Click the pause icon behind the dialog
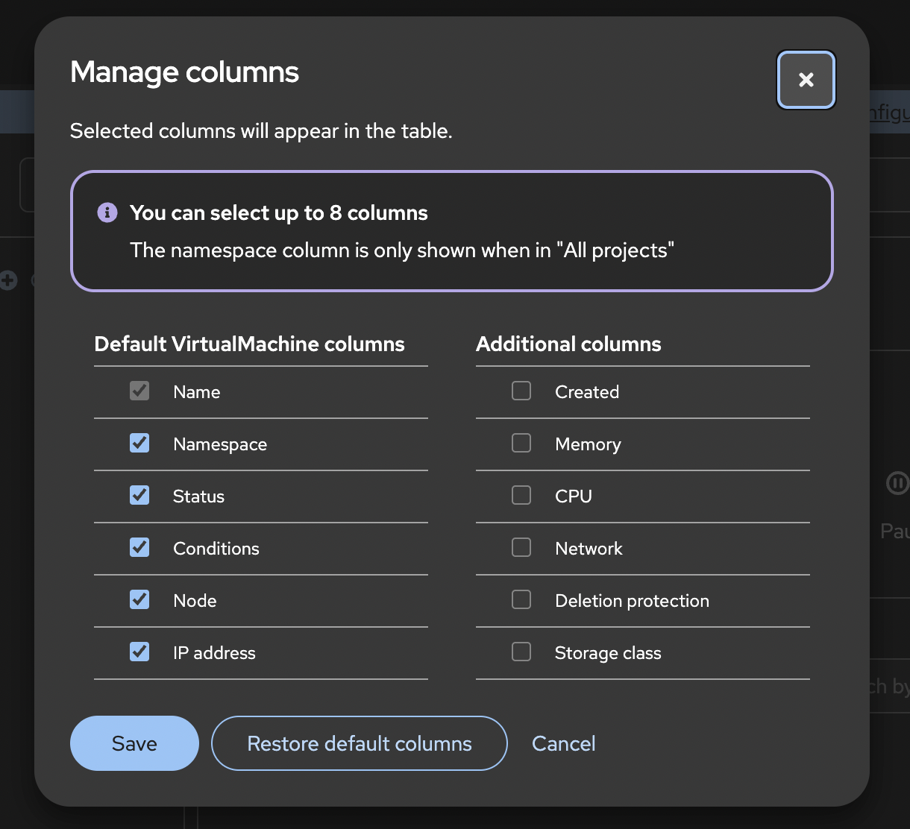The width and height of the screenshot is (910, 829). 897,483
